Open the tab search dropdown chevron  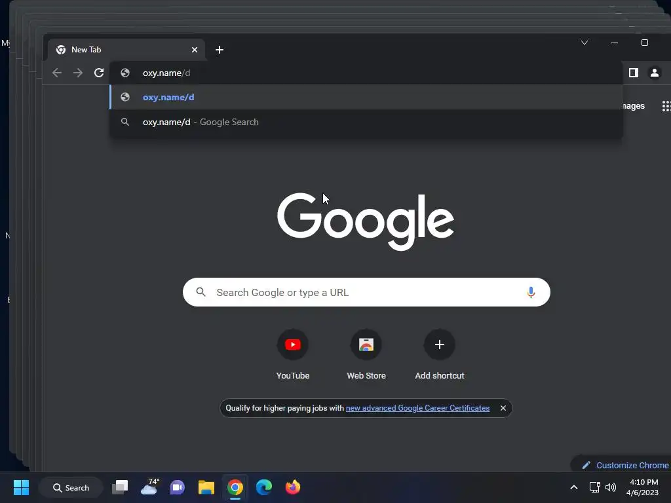585,43
